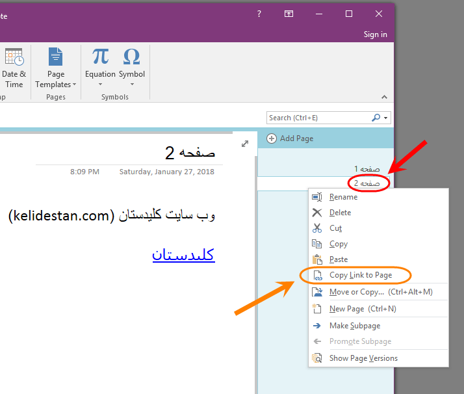This screenshot has height=394, width=464.
Task: Insert Date & Time stamp
Action: point(14,68)
